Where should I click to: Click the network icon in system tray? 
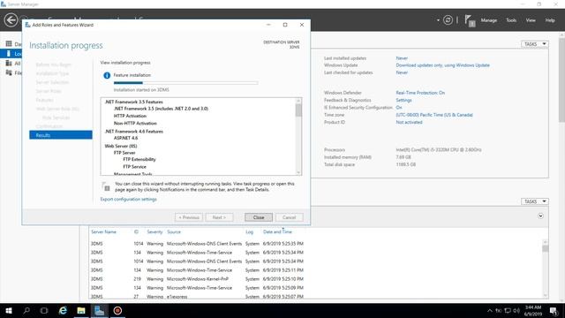pos(508,310)
